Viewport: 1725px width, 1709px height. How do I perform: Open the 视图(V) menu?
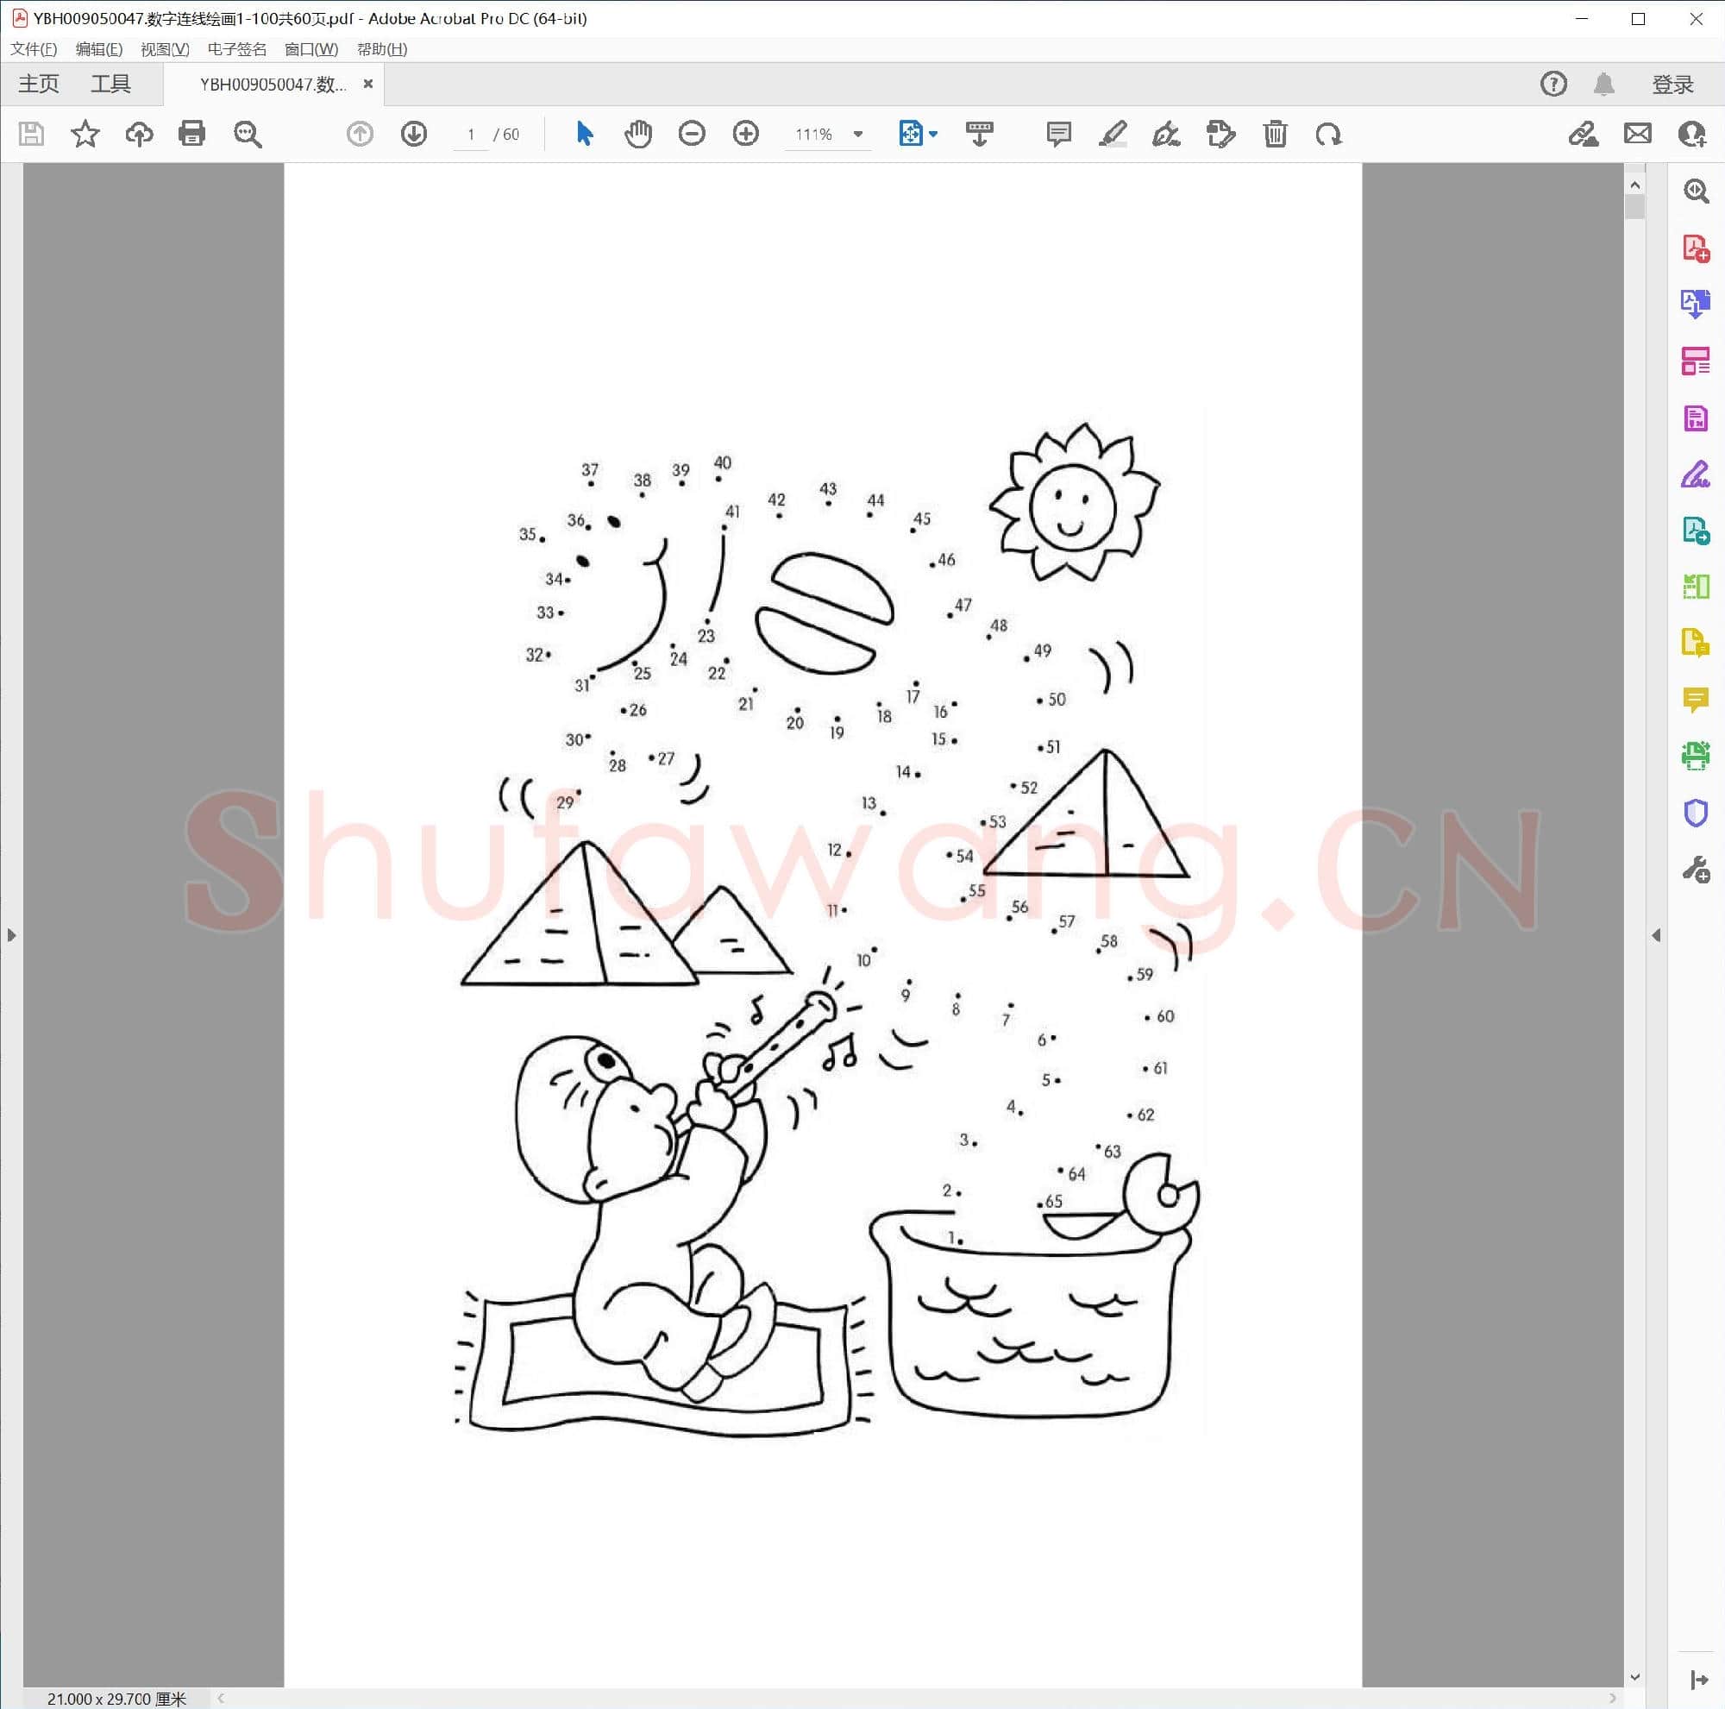click(x=164, y=49)
